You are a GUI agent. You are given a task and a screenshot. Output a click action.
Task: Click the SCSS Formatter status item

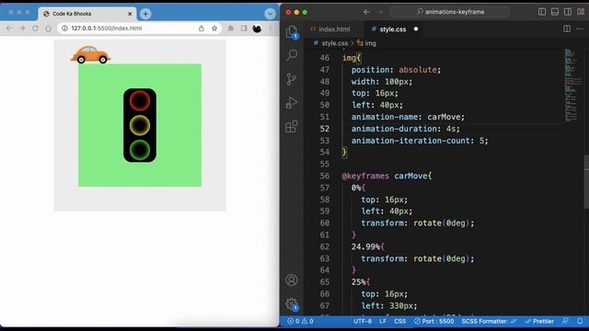[x=489, y=321]
